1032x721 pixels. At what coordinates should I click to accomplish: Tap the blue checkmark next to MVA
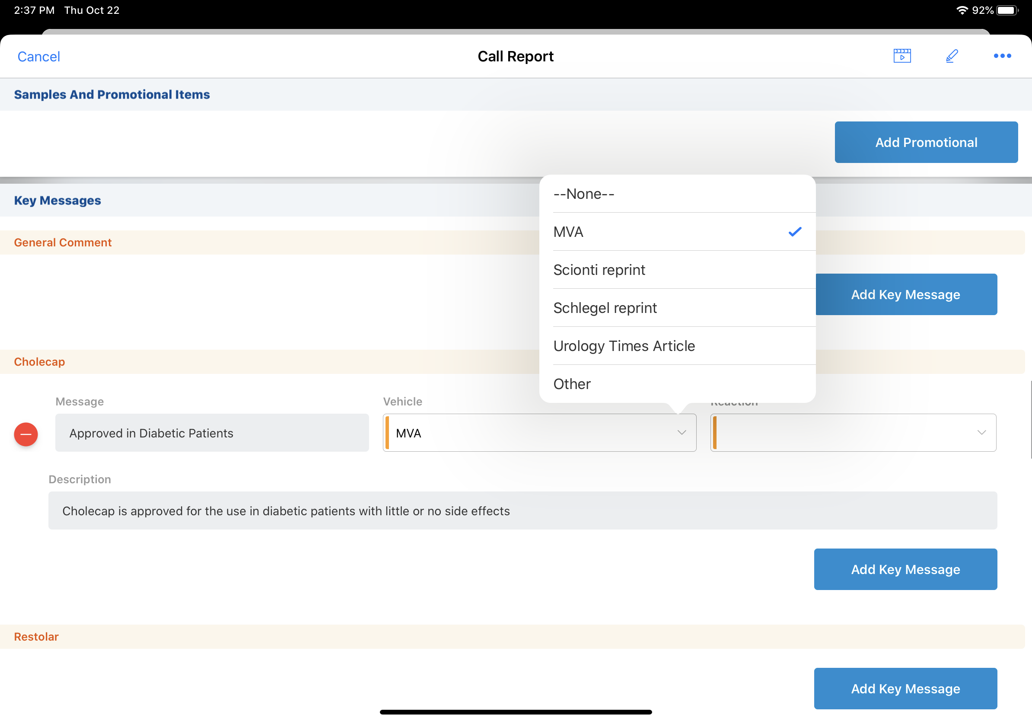795,232
